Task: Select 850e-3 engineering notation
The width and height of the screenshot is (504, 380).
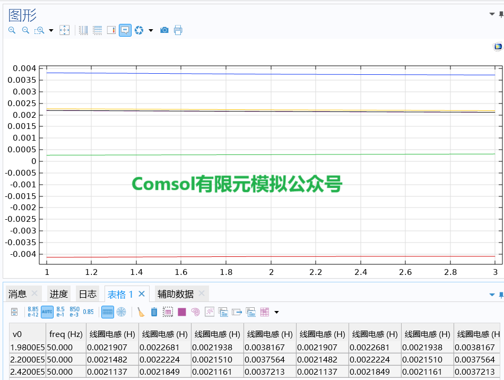Action: 74,312
